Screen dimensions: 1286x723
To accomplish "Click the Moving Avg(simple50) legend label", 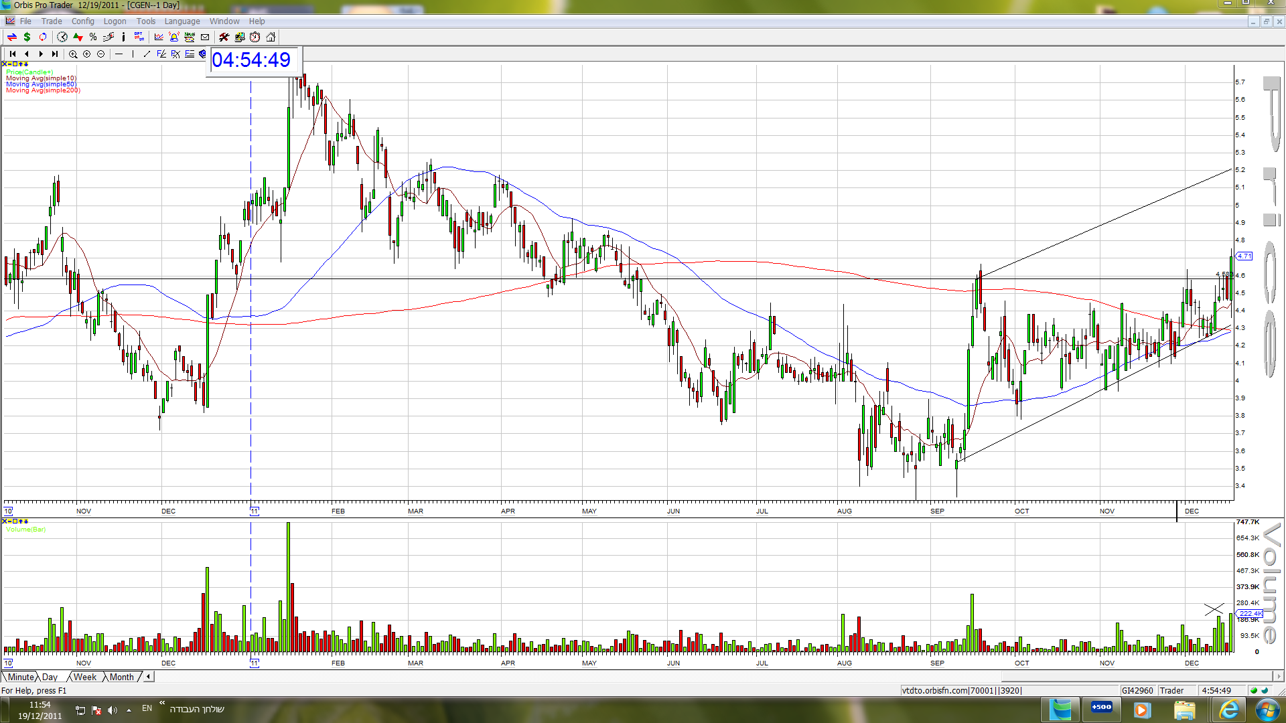I will 41,84.
